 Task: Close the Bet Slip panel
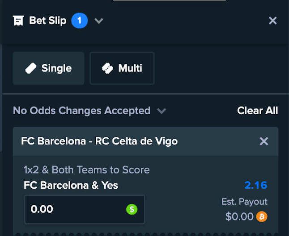272,21
